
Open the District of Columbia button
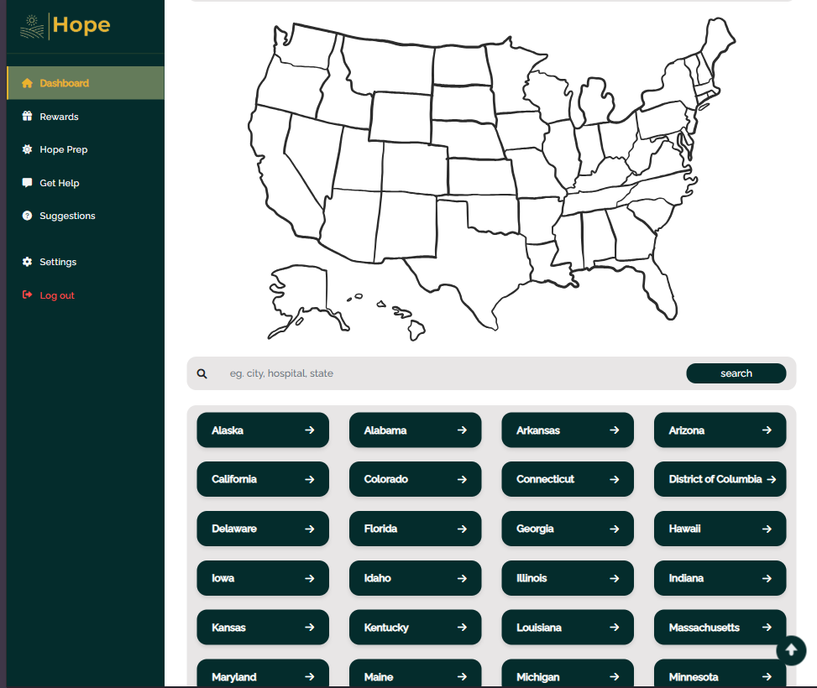pyautogui.click(x=720, y=479)
